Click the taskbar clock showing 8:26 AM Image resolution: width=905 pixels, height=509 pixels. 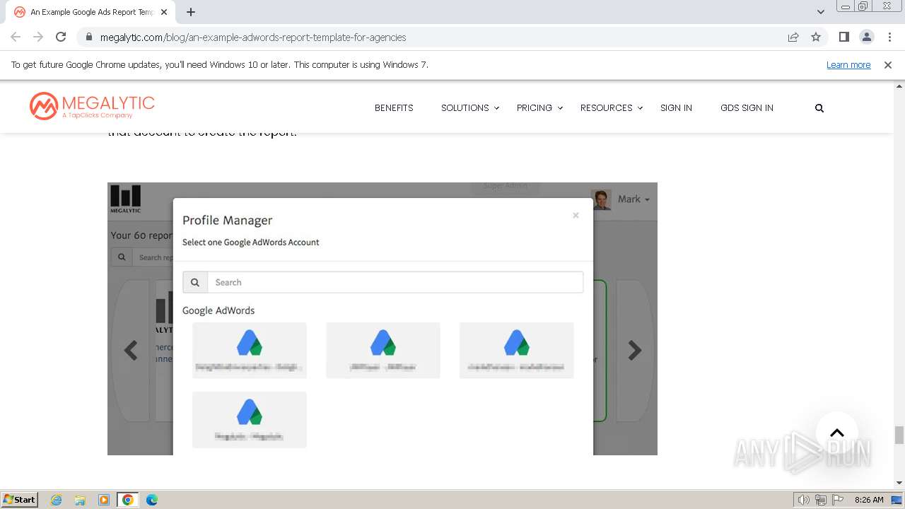coord(869,500)
